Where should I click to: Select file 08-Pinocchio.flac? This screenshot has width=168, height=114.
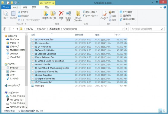click(x=79, y=64)
